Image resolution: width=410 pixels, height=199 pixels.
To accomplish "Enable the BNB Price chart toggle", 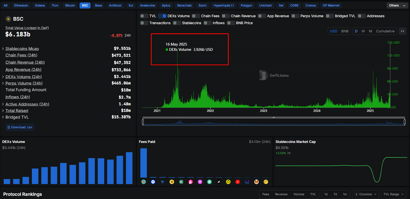I will pos(231,23).
